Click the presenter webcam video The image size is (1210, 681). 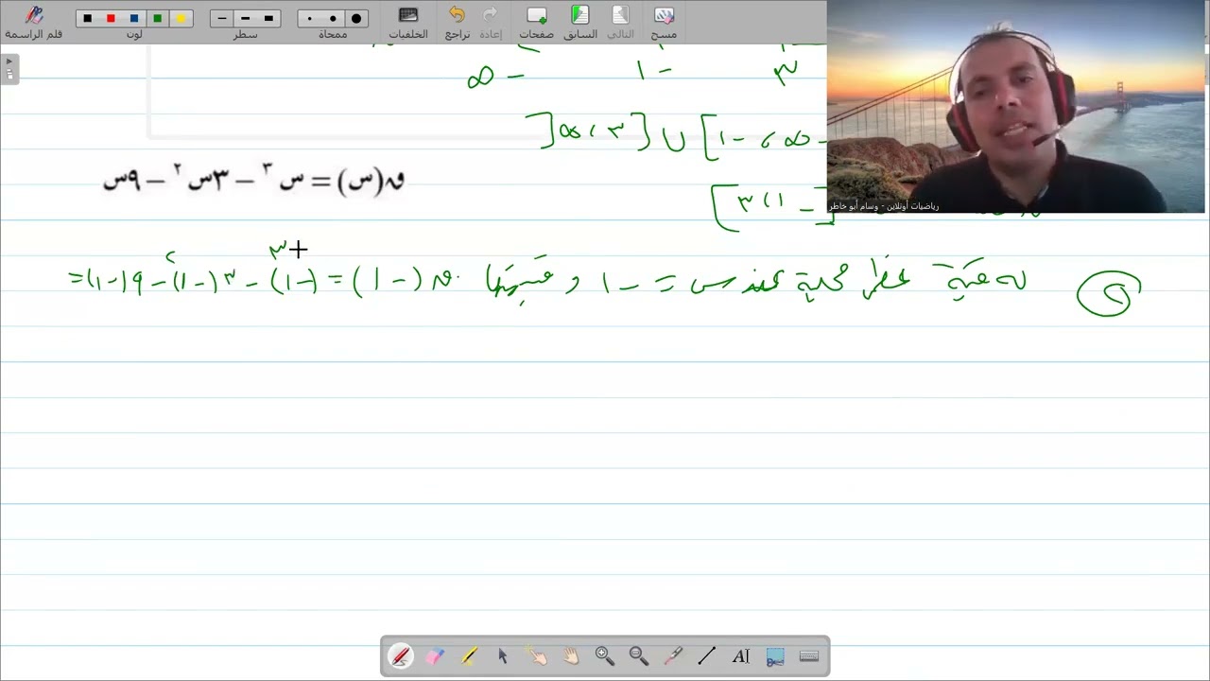tap(1016, 106)
